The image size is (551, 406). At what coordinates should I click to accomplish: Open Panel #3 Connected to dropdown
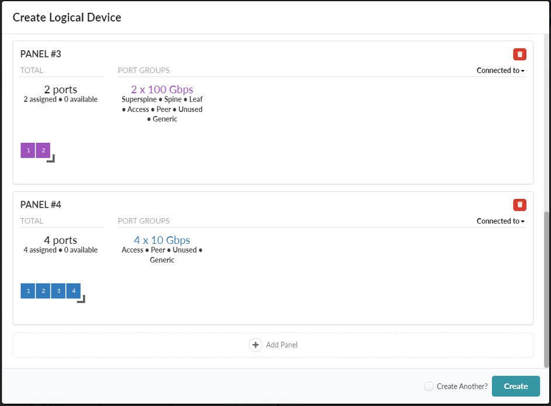pos(500,71)
